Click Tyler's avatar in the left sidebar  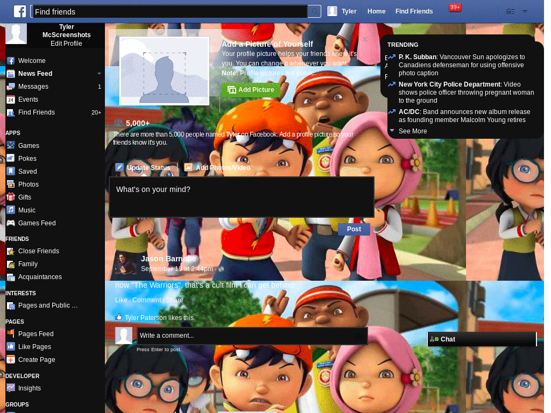coord(16,34)
